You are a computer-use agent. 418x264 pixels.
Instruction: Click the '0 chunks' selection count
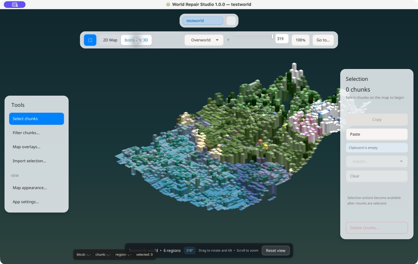pyautogui.click(x=358, y=89)
